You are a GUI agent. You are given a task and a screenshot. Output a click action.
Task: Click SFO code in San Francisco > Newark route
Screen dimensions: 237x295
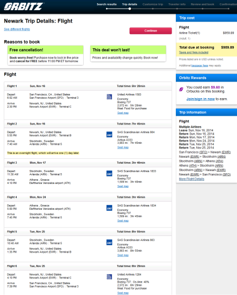tap(203, 152)
